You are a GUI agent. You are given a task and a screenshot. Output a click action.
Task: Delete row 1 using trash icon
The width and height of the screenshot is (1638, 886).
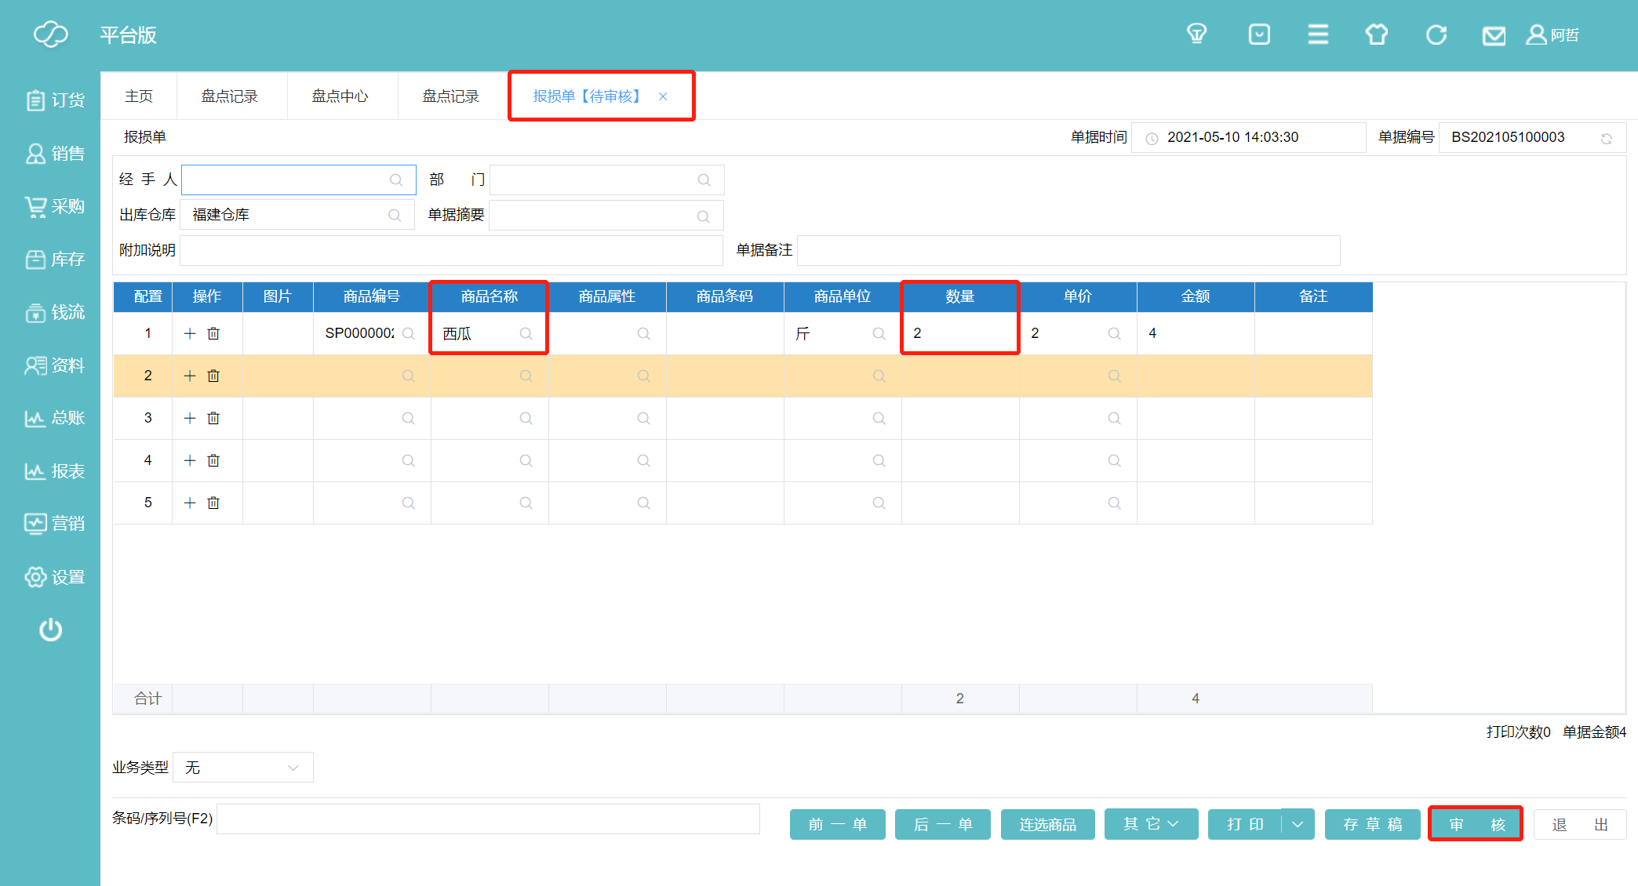click(x=213, y=333)
